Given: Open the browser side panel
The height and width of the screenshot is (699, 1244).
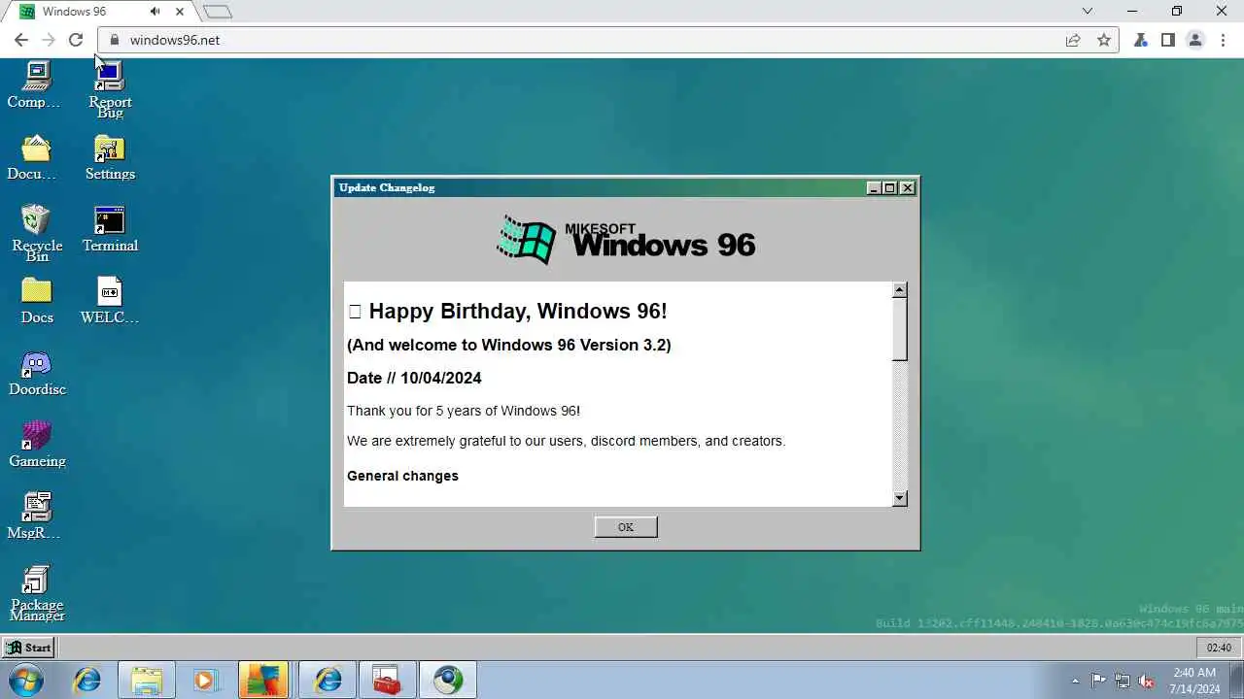Looking at the screenshot, I should point(1168,40).
